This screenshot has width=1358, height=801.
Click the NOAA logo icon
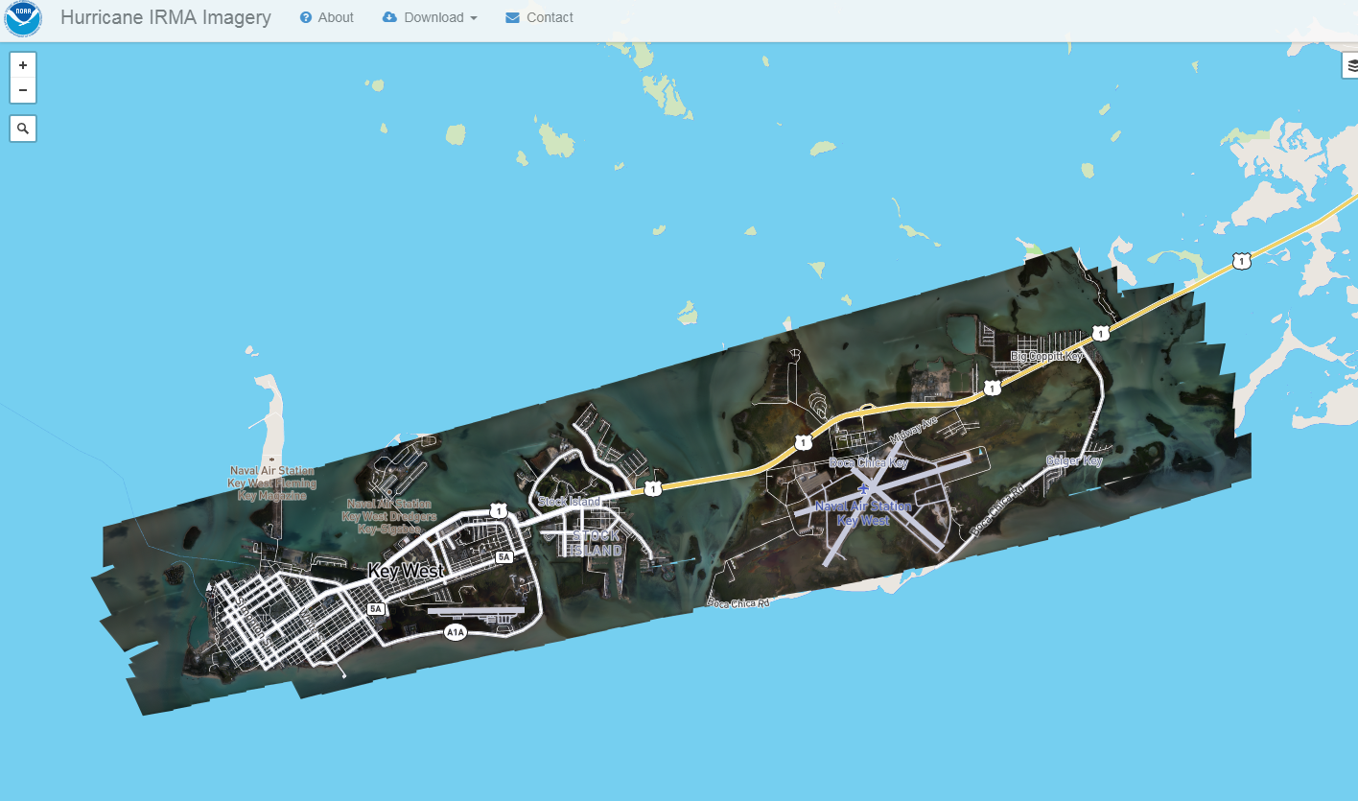point(23,18)
